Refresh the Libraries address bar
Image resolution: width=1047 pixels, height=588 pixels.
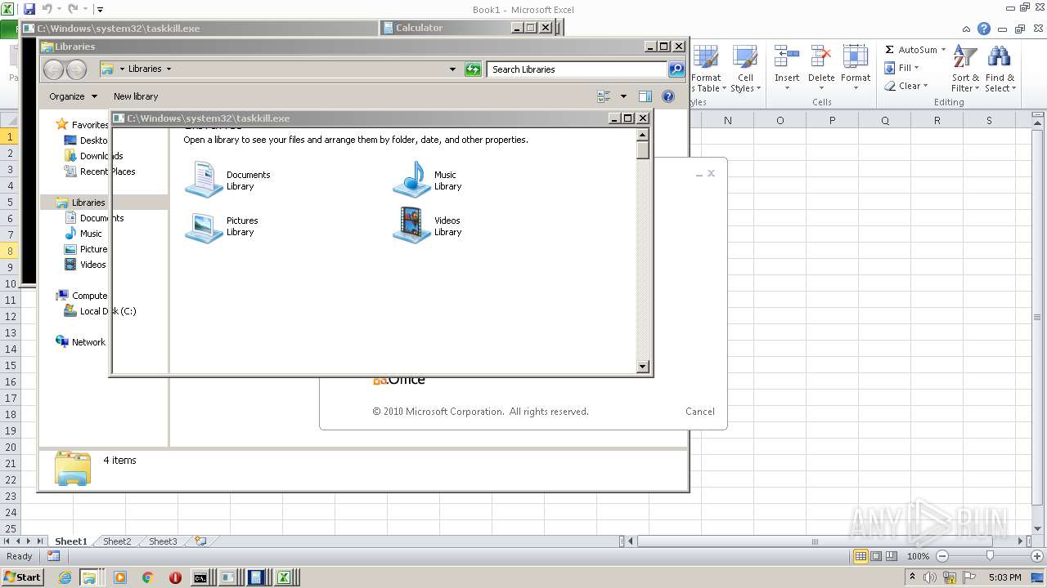point(473,69)
